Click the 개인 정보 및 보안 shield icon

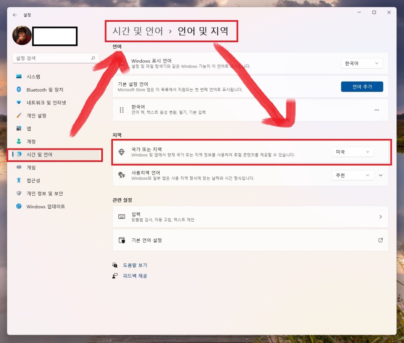(x=19, y=193)
